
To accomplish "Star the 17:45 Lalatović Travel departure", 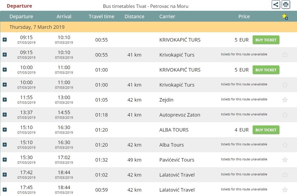I will [x=285, y=190].
